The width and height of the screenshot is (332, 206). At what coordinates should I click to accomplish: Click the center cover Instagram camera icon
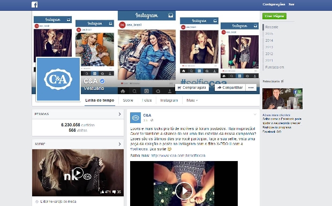(147, 91)
